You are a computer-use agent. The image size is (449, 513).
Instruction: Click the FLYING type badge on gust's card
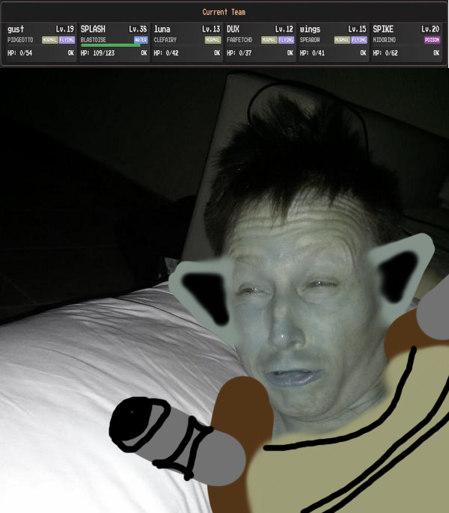coord(67,40)
